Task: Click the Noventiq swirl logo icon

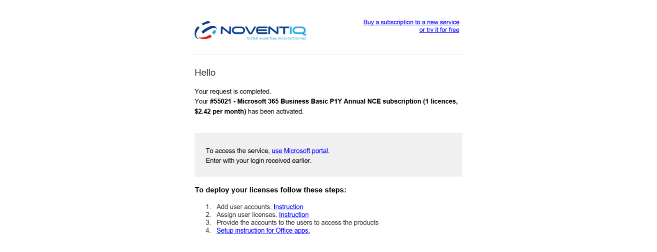Action: 205,30
